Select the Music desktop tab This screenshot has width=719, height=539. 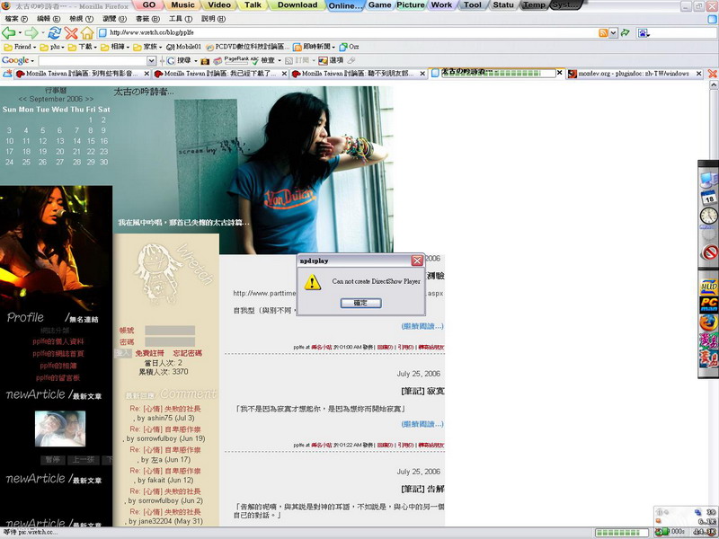(x=182, y=5)
